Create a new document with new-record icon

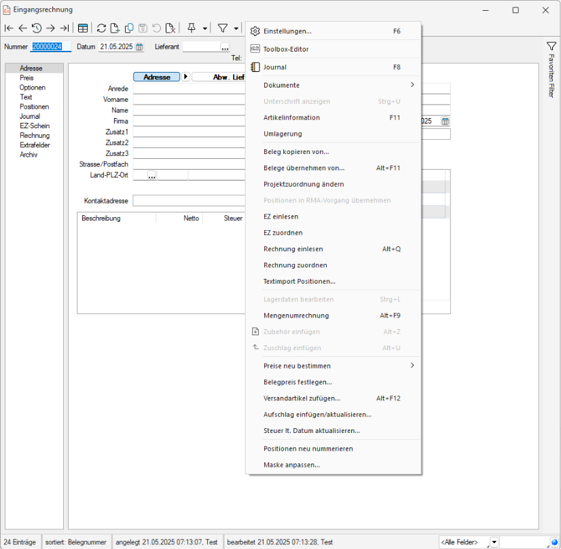tap(115, 29)
